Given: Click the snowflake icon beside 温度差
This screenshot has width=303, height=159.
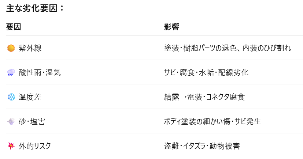Looking at the screenshot, I should (x=11, y=97).
